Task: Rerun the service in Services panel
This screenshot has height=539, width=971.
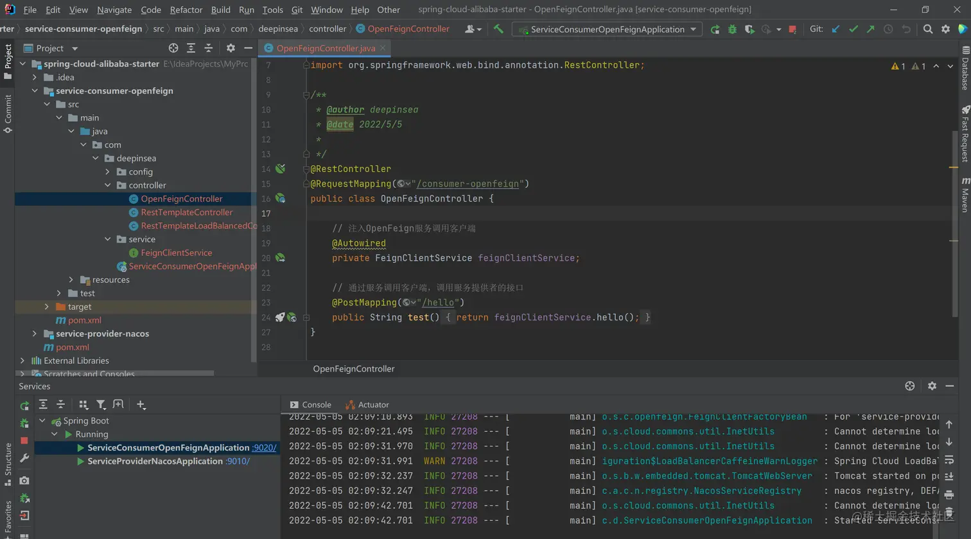Action: [x=24, y=406]
